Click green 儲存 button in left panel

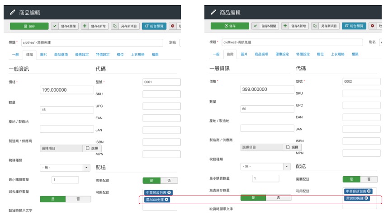(x=29, y=26)
